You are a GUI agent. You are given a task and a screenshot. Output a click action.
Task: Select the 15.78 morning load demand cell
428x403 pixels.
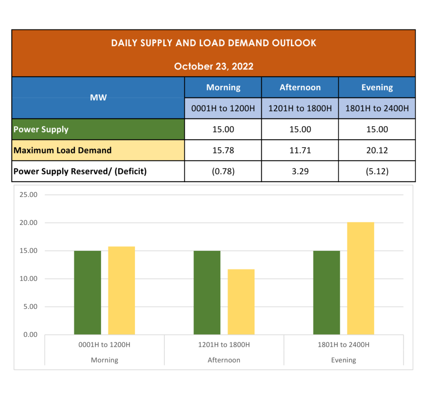223,150
